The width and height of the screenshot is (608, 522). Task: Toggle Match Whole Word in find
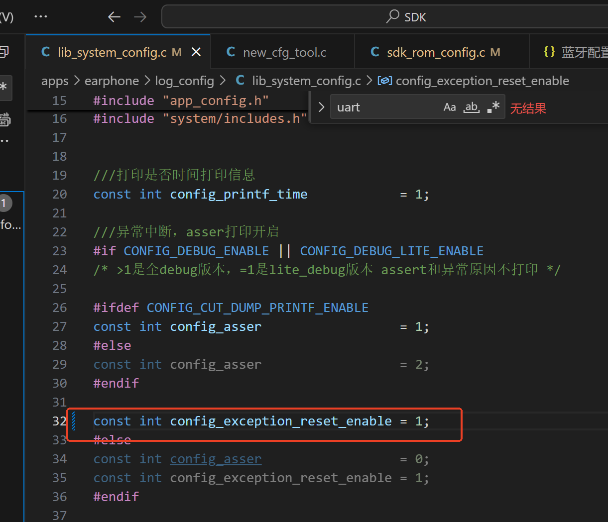point(472,107)
